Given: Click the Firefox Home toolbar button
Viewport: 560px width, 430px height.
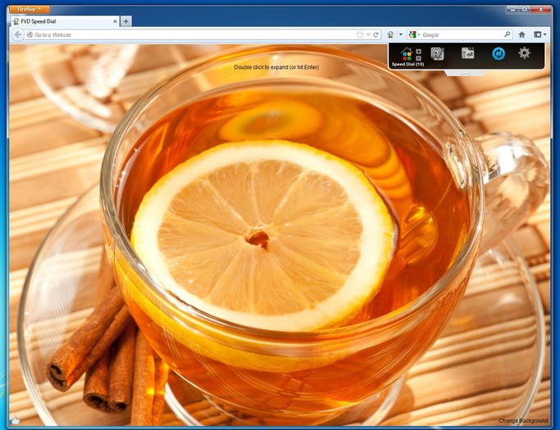Looking at the screenshot, I should pyautogui.click(x=521, y=35).
